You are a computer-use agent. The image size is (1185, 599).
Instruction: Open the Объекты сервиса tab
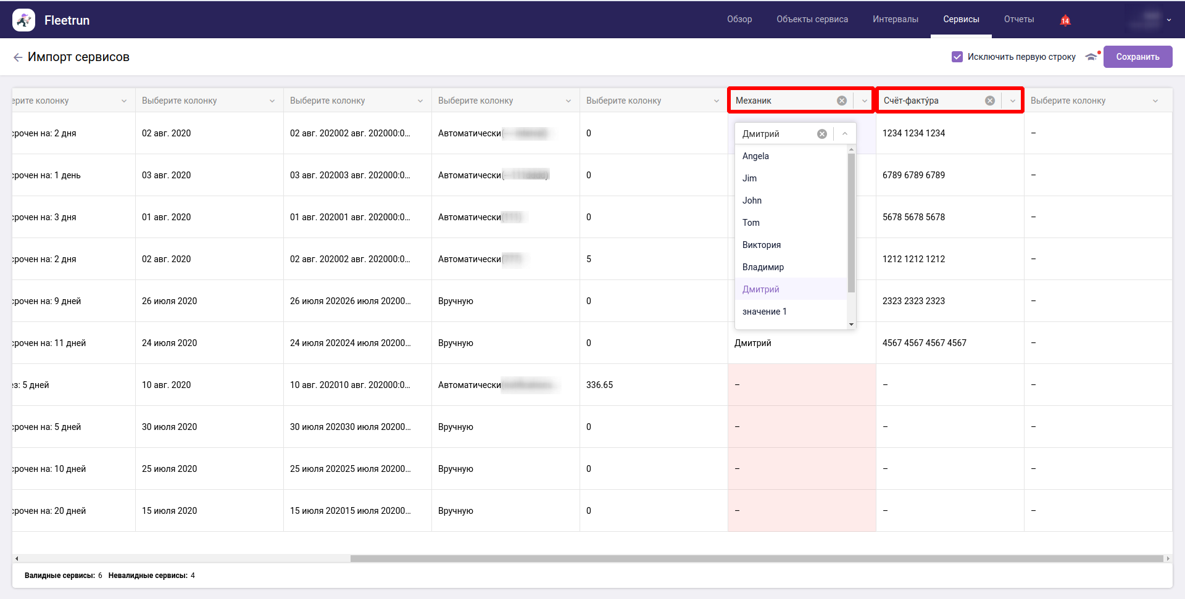point(812,20)
